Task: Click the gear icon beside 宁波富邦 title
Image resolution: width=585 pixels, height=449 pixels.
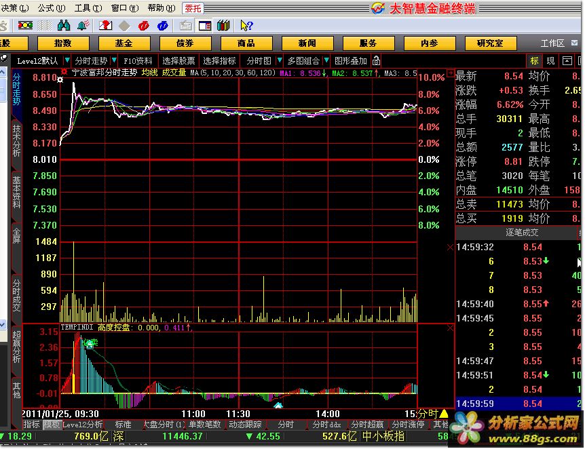Action: pyautogui.click(x=64, y=72)
